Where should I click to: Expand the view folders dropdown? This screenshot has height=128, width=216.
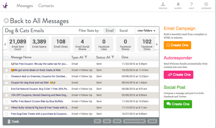(146, 31)
